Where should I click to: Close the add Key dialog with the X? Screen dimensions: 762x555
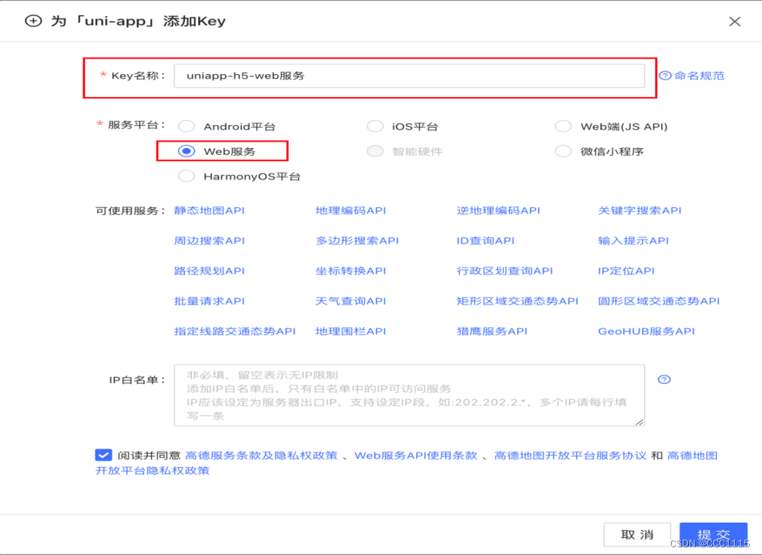click(734, 22)
